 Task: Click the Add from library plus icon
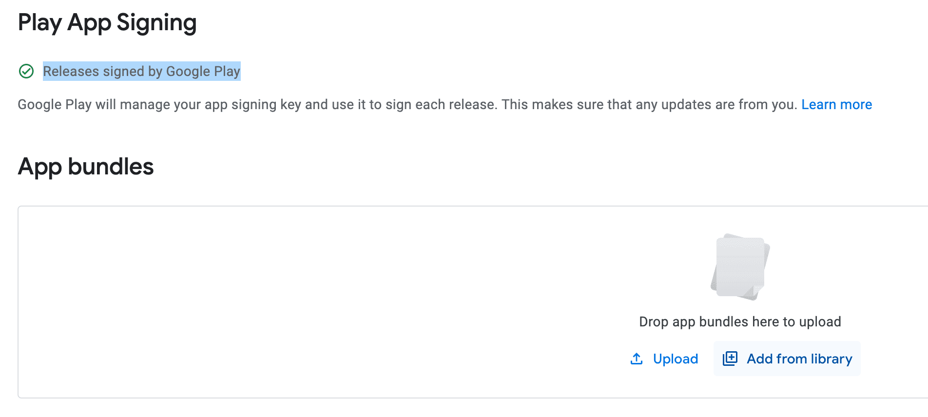click(x=730, y=359)
